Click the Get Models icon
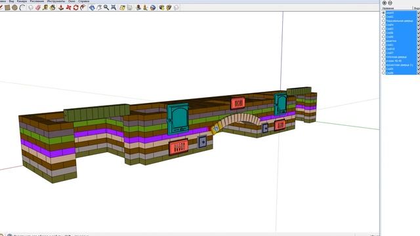 pyautogui.click(x=161, y=7)
